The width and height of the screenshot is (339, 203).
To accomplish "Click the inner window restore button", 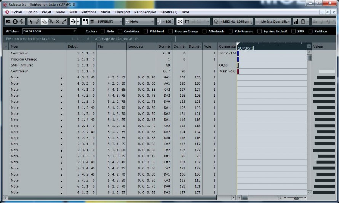I will pos(328,12).
